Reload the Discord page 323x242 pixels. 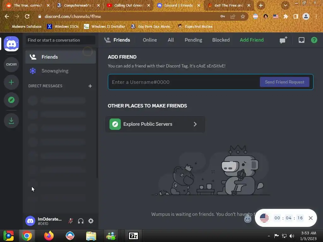pyautogui.click(x=27, y=16)
